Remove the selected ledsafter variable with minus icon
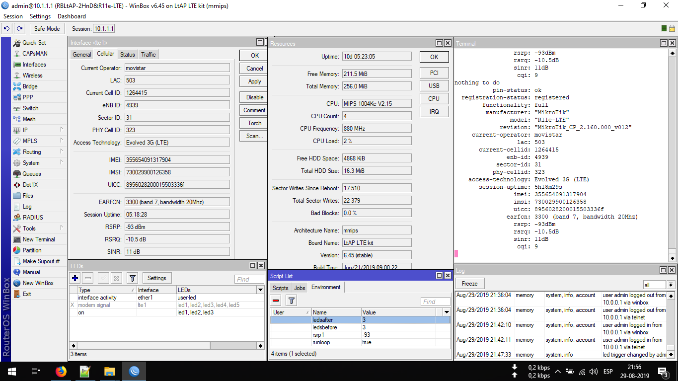The image size is (678, 381). pyautogui.click(x=275, y=301)
